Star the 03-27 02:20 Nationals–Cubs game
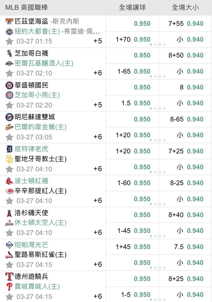This screenshot has height=302, width=212. click(x=9, y=105)
